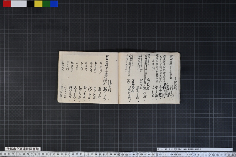This screenshot has height=157, width=236.
Task: Click the black patch on the color chart
Action: tap(30, 4)
